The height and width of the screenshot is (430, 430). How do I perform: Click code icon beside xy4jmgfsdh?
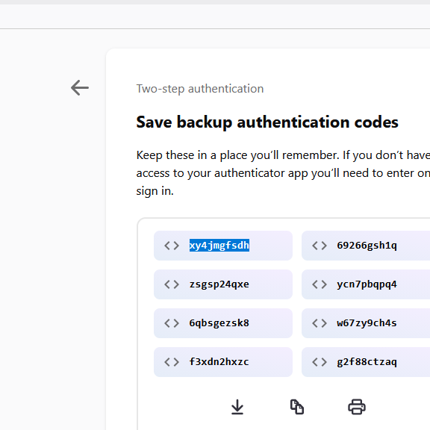[x=172, y=246]
